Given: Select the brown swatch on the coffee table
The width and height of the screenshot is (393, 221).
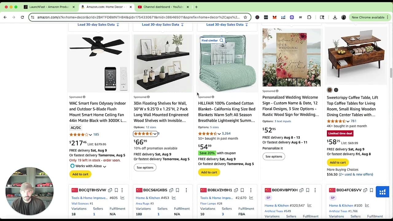Looking at the screenshot, I should point(329,90).
